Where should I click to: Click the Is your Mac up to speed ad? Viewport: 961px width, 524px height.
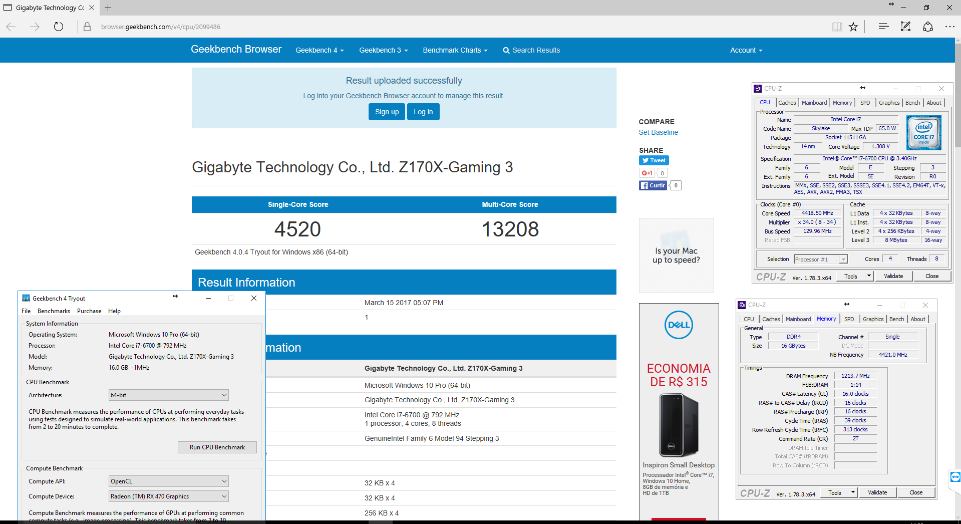tap(676, 255)
